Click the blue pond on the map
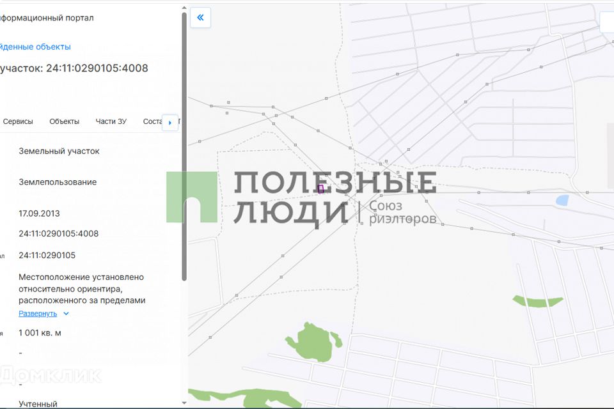614x409 pixels. click(x=562, y=200)
